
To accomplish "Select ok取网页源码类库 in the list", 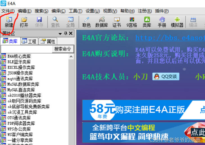I will (24, 101).
